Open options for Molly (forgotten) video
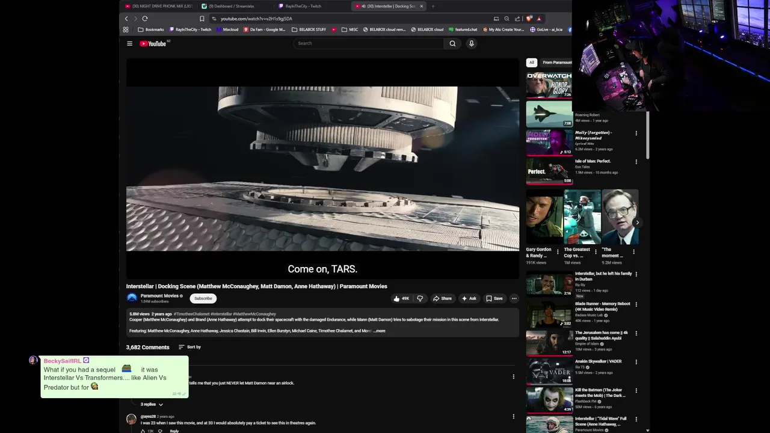This screenshot has width=770, height=433. pos(636,134)
